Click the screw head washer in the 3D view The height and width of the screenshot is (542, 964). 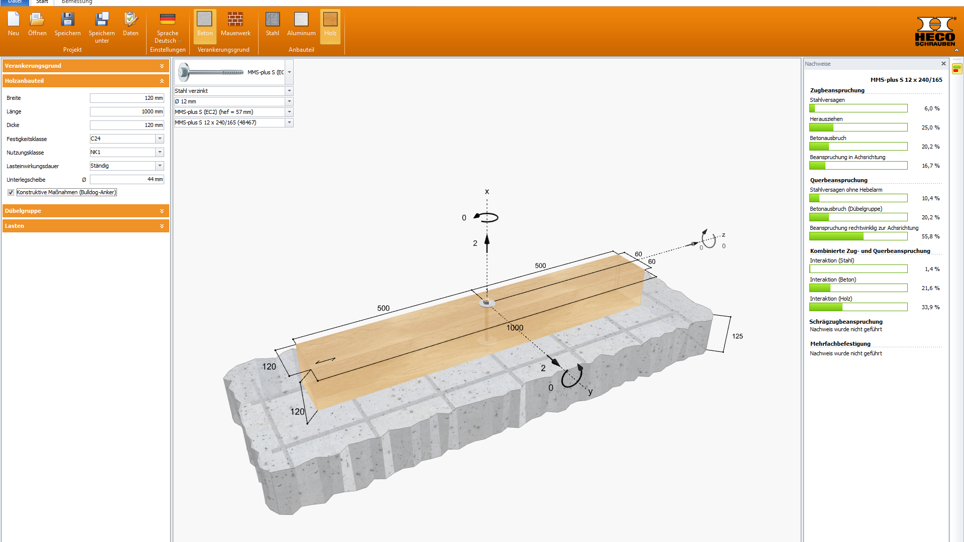(x=487, y=303)
